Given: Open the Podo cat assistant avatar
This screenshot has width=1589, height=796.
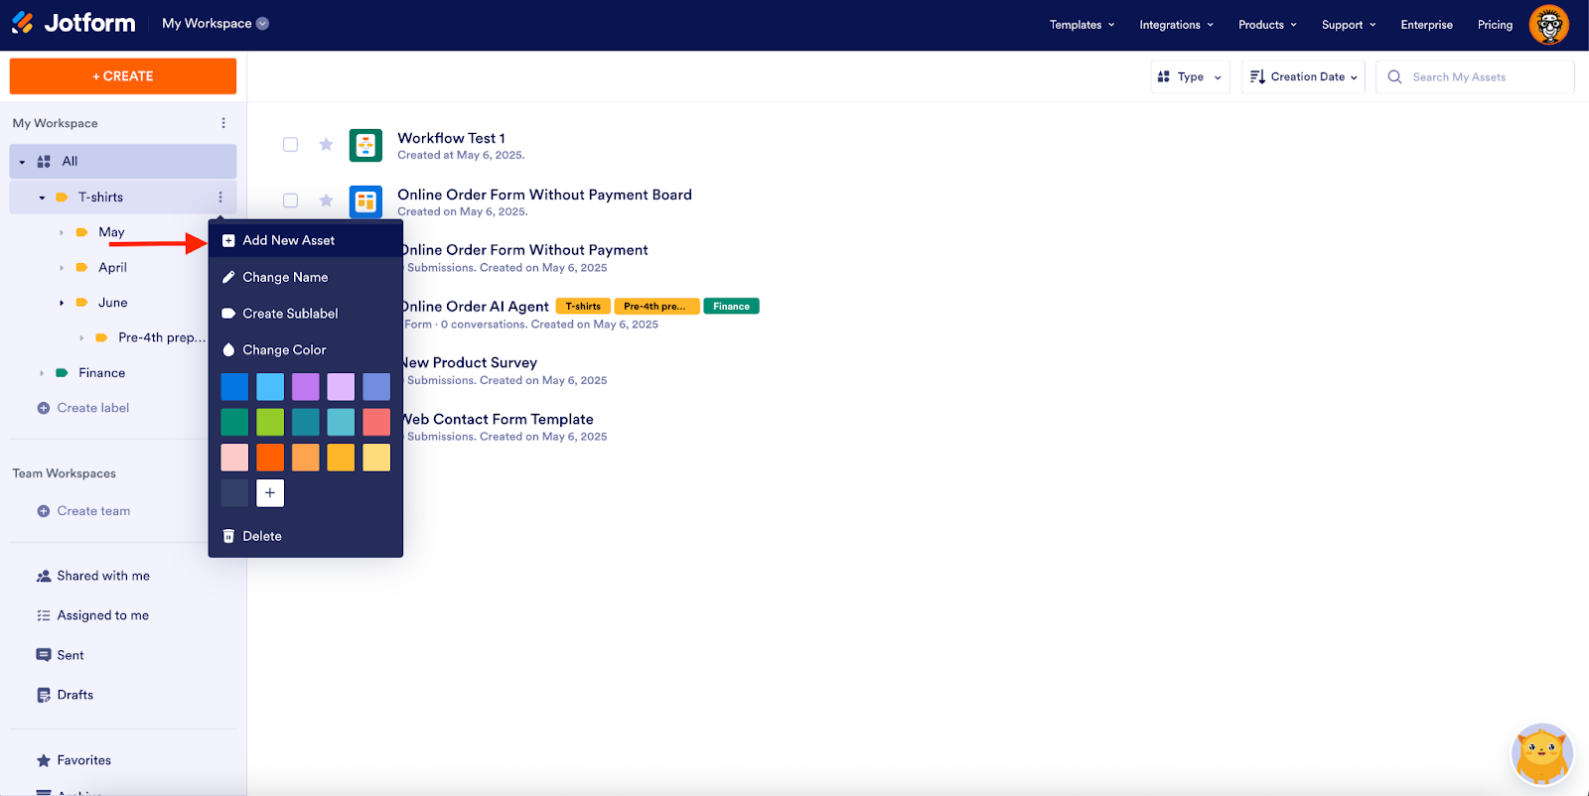Looking at the screenshot, I should click(1541, 754).
